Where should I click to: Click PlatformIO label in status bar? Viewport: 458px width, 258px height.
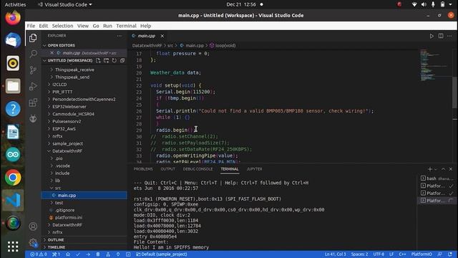(422, 254)
